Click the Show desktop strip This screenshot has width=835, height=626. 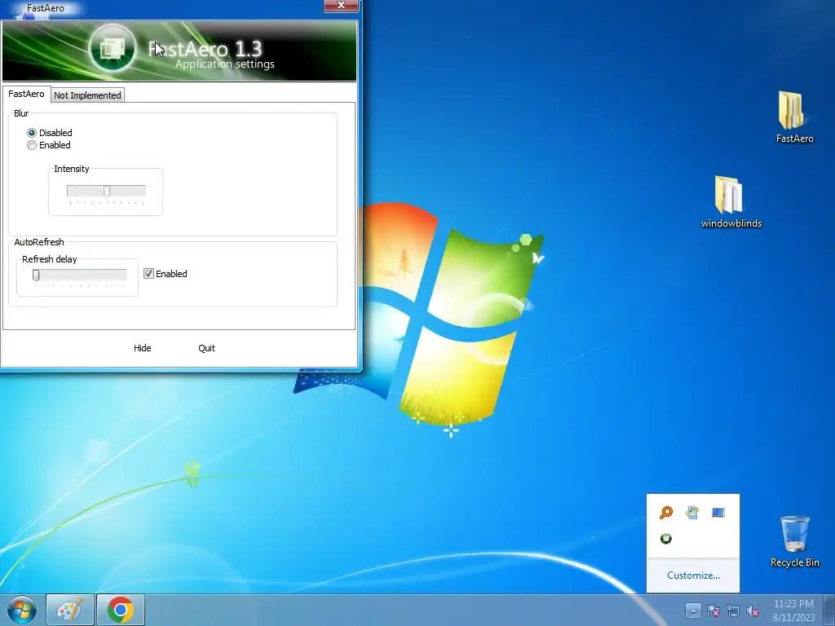point(829,610)
